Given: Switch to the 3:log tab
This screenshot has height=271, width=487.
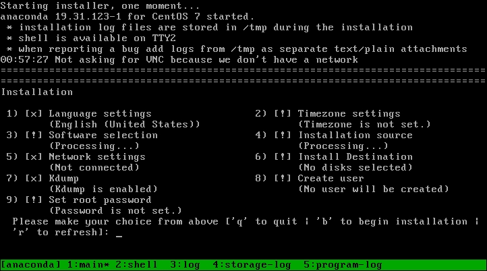Looking at the screenshot, I should point(185,265).
